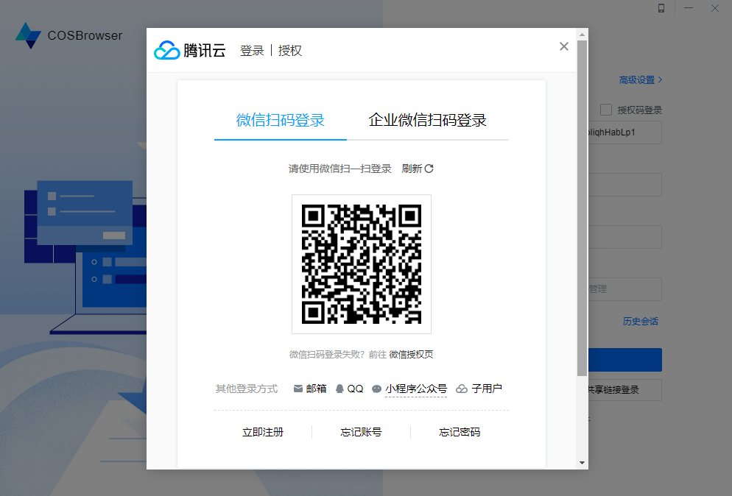Screen dimensions: 732x496
Task: Click scrollbar up arrow in login dialog
Action: click(x=582, y=35)
